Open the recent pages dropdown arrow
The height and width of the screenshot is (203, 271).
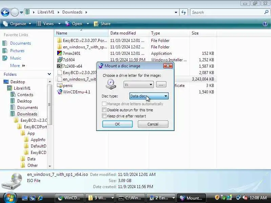(x=21, y=13)
